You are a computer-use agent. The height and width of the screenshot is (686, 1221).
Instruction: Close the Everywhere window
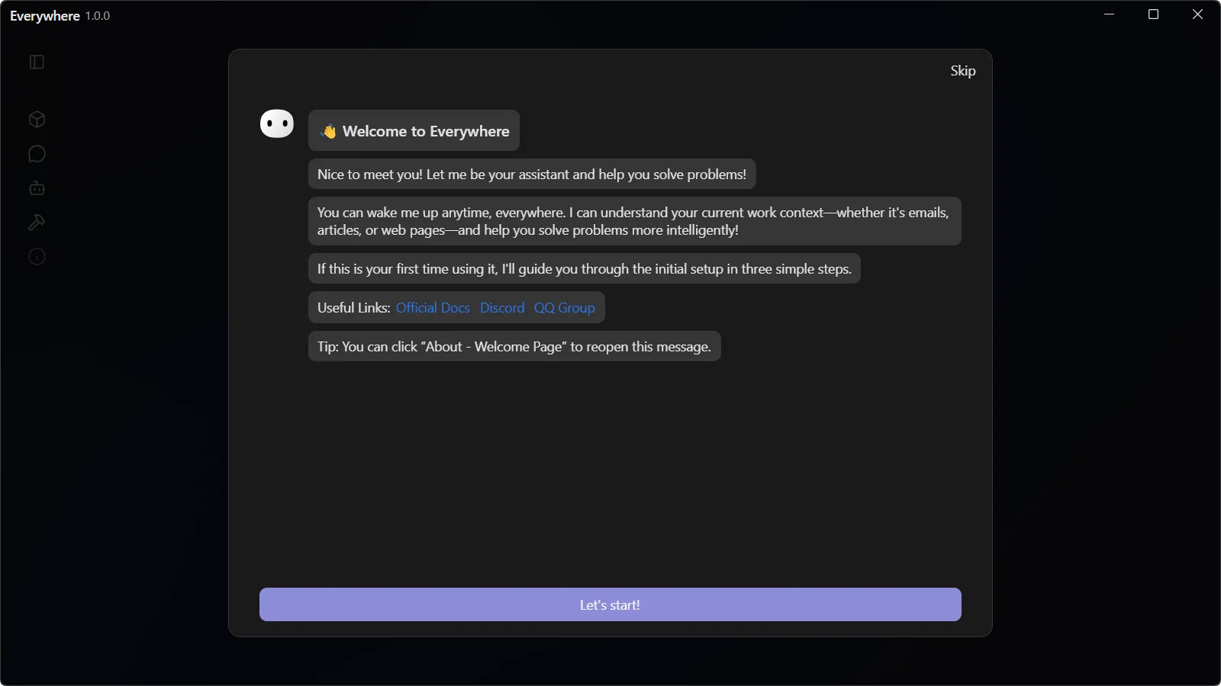pos(1197,14)
